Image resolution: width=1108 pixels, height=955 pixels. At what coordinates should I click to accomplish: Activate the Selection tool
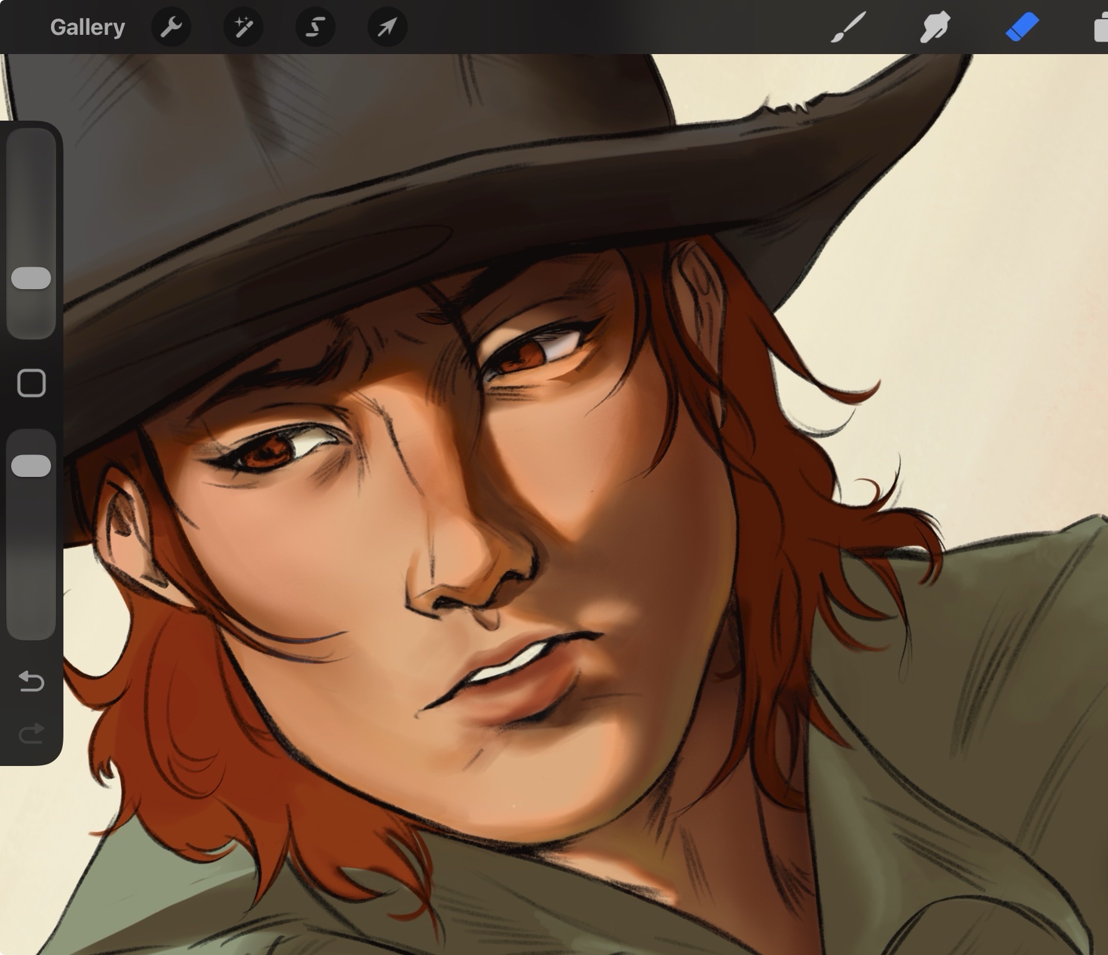(315, 27)
